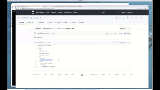Click the Star button

[x=138, y=18]
